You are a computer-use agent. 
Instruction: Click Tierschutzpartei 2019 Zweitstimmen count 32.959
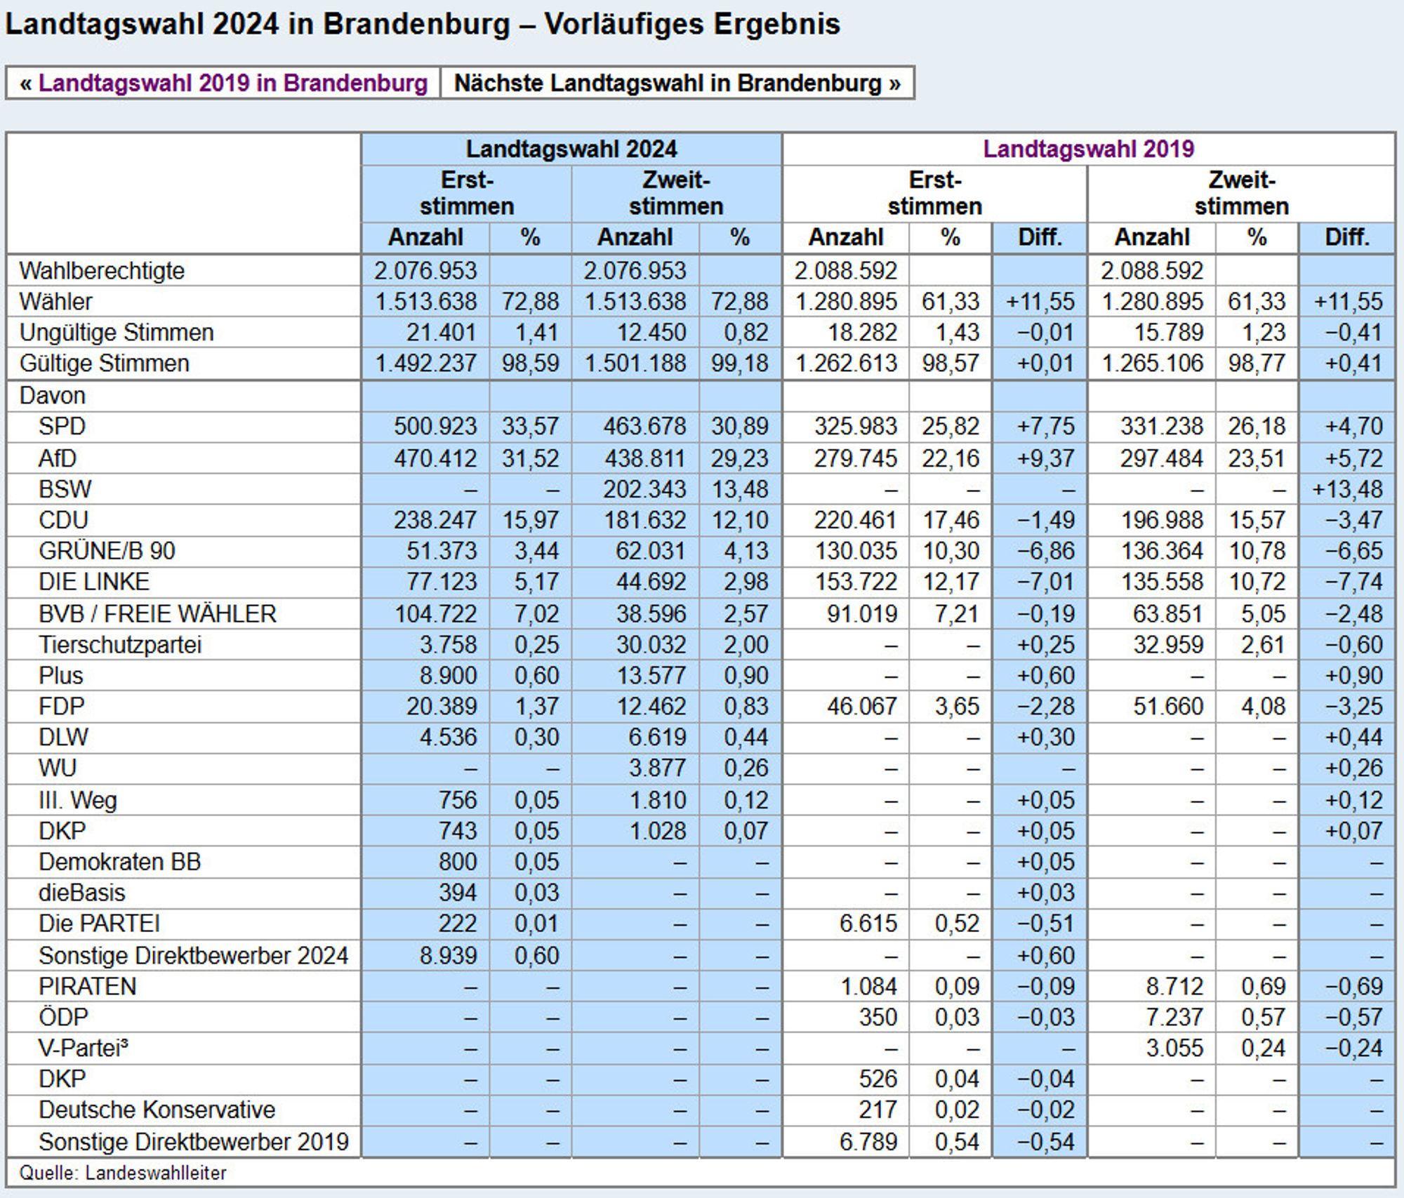pos(1168,644)
